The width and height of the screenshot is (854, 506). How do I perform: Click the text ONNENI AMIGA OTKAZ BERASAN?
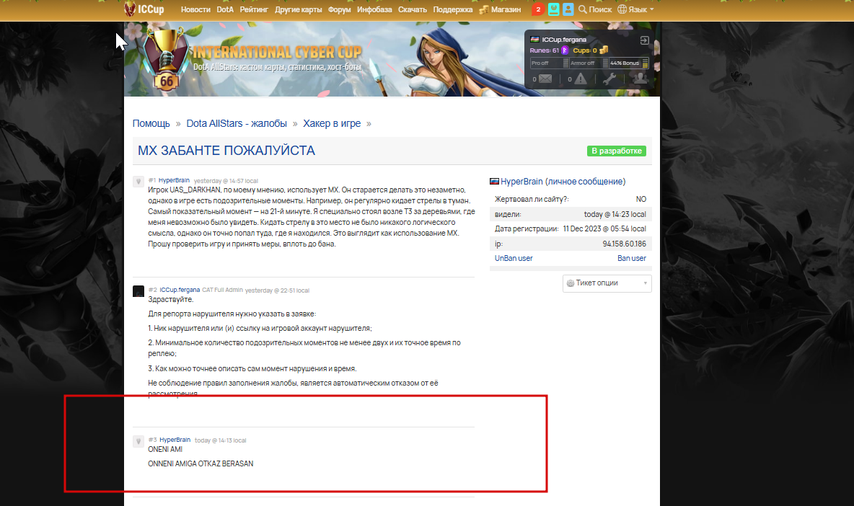coord(201,463)
